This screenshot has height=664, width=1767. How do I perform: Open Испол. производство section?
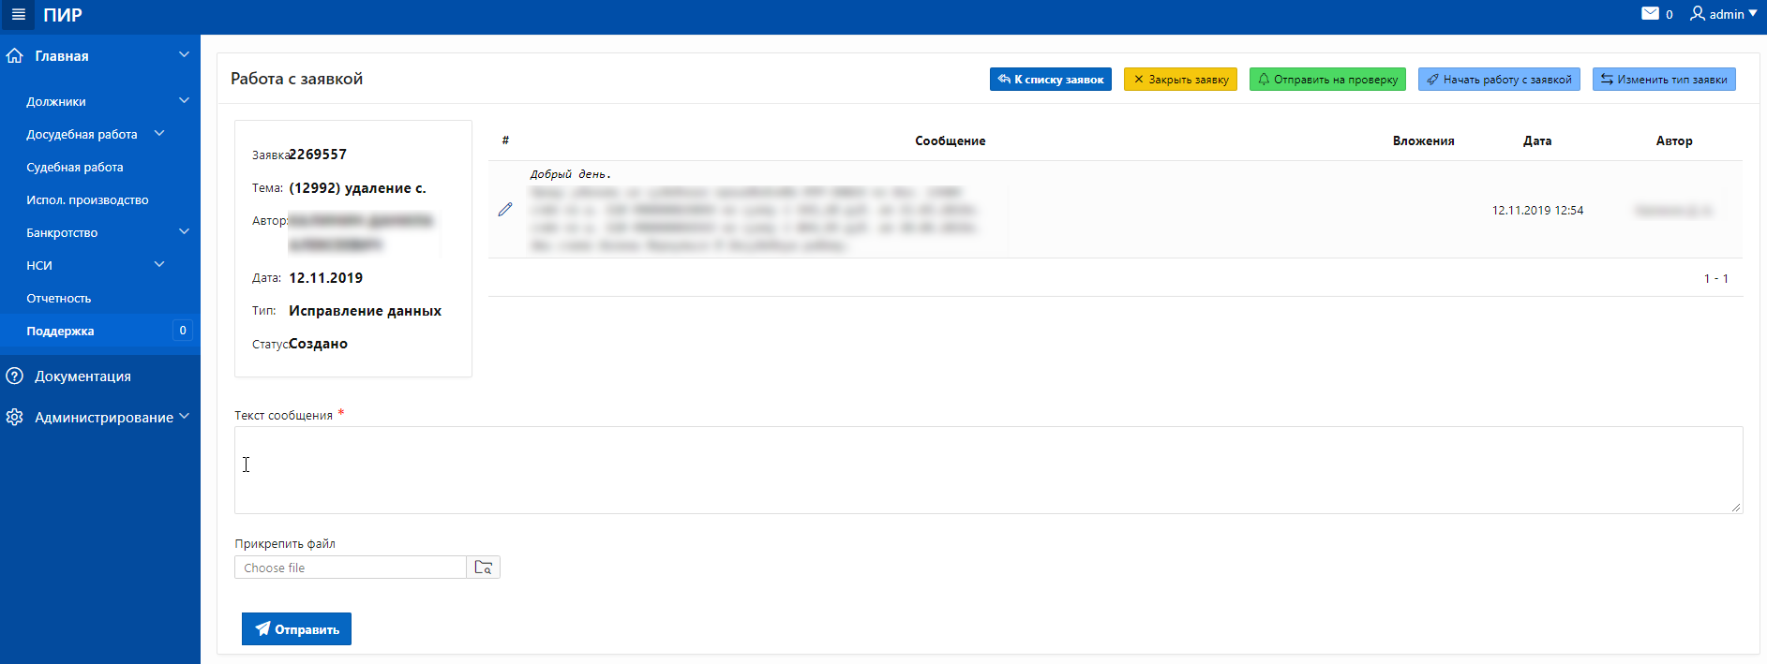pos(87,199)
